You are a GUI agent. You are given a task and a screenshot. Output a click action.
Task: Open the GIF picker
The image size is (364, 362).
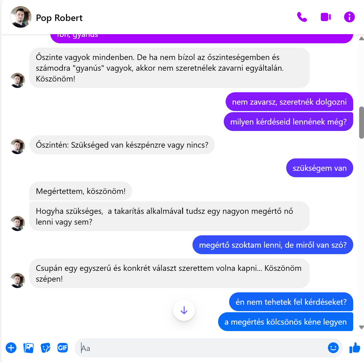[x=63, y=348]
